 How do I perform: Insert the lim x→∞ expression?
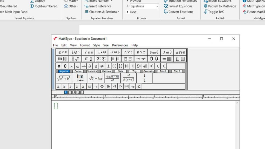(x=80, y=78)
